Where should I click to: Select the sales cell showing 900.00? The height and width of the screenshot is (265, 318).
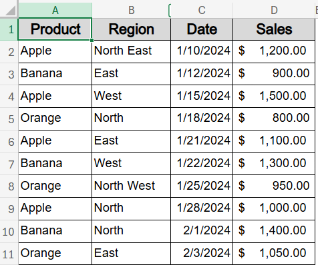pos(274,74)
